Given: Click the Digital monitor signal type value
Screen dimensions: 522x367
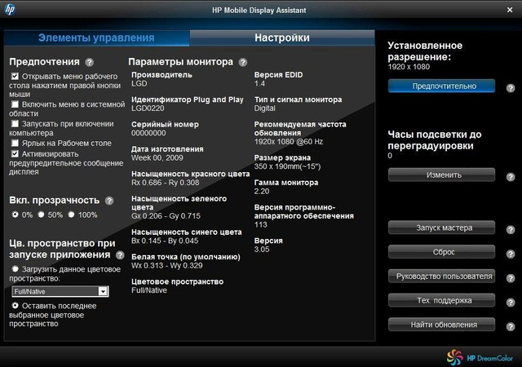Looking at the screenshot, I should tap(264, 108).
